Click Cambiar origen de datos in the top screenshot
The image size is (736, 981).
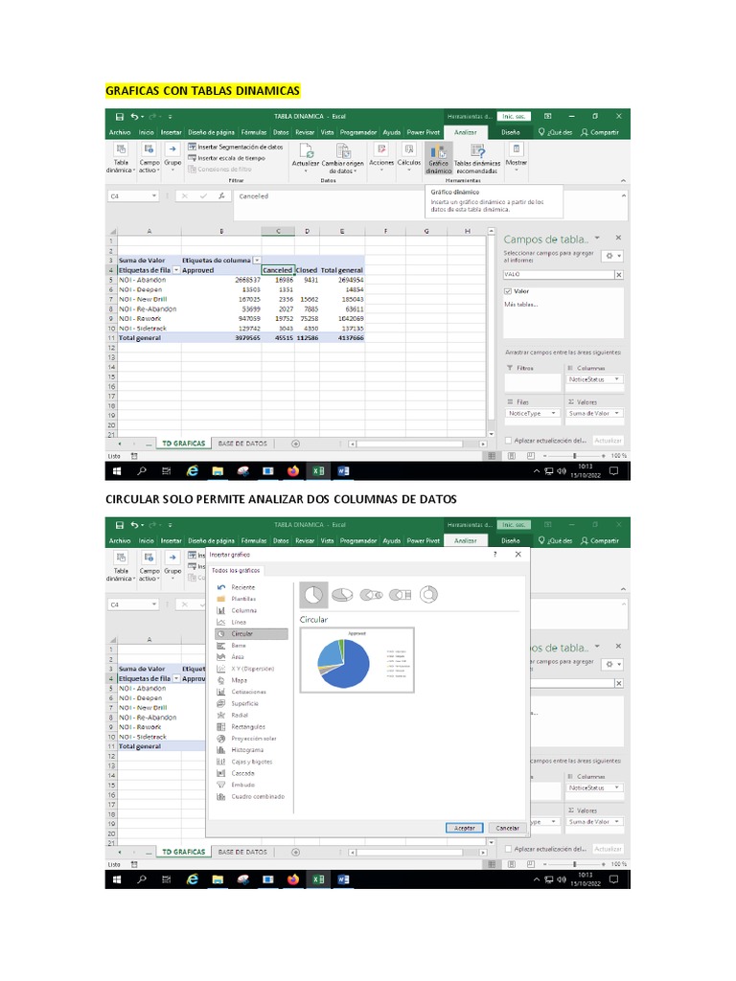pos(343,159)
